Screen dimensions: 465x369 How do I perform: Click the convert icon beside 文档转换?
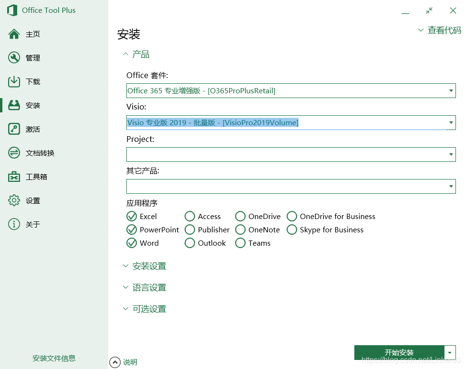click(x=14, y=153)
